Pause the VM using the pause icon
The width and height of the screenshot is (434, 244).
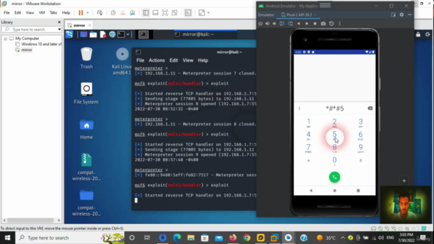tap(81, 13)
